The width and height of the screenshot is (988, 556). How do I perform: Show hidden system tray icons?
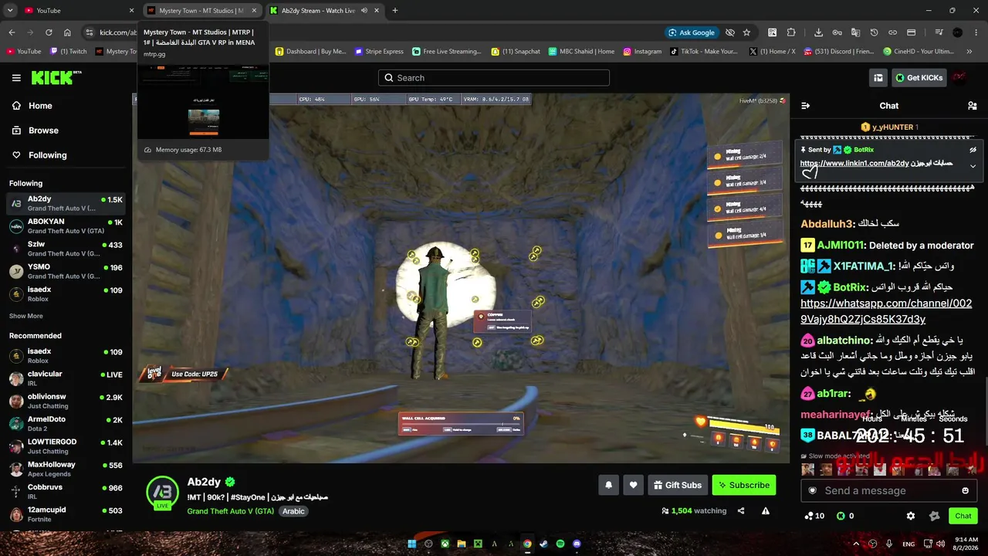tap(855, 544)
